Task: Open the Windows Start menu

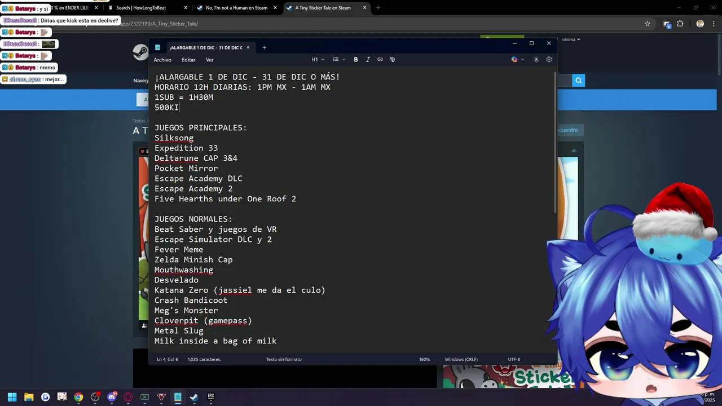Action: tap(12, 397)
